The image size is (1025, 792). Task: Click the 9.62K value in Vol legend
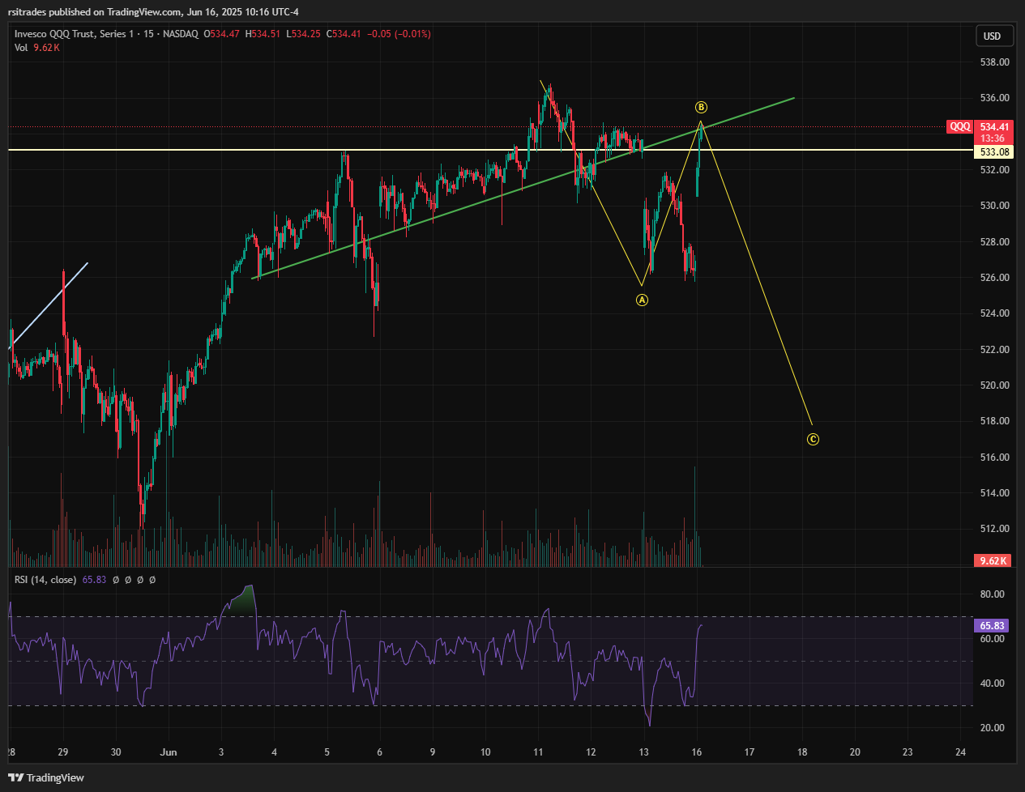[x=46, y=48]
